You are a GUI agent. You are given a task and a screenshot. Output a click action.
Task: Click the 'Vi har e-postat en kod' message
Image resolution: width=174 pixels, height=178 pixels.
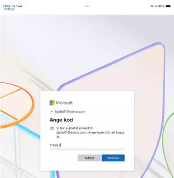click(90, 133)
